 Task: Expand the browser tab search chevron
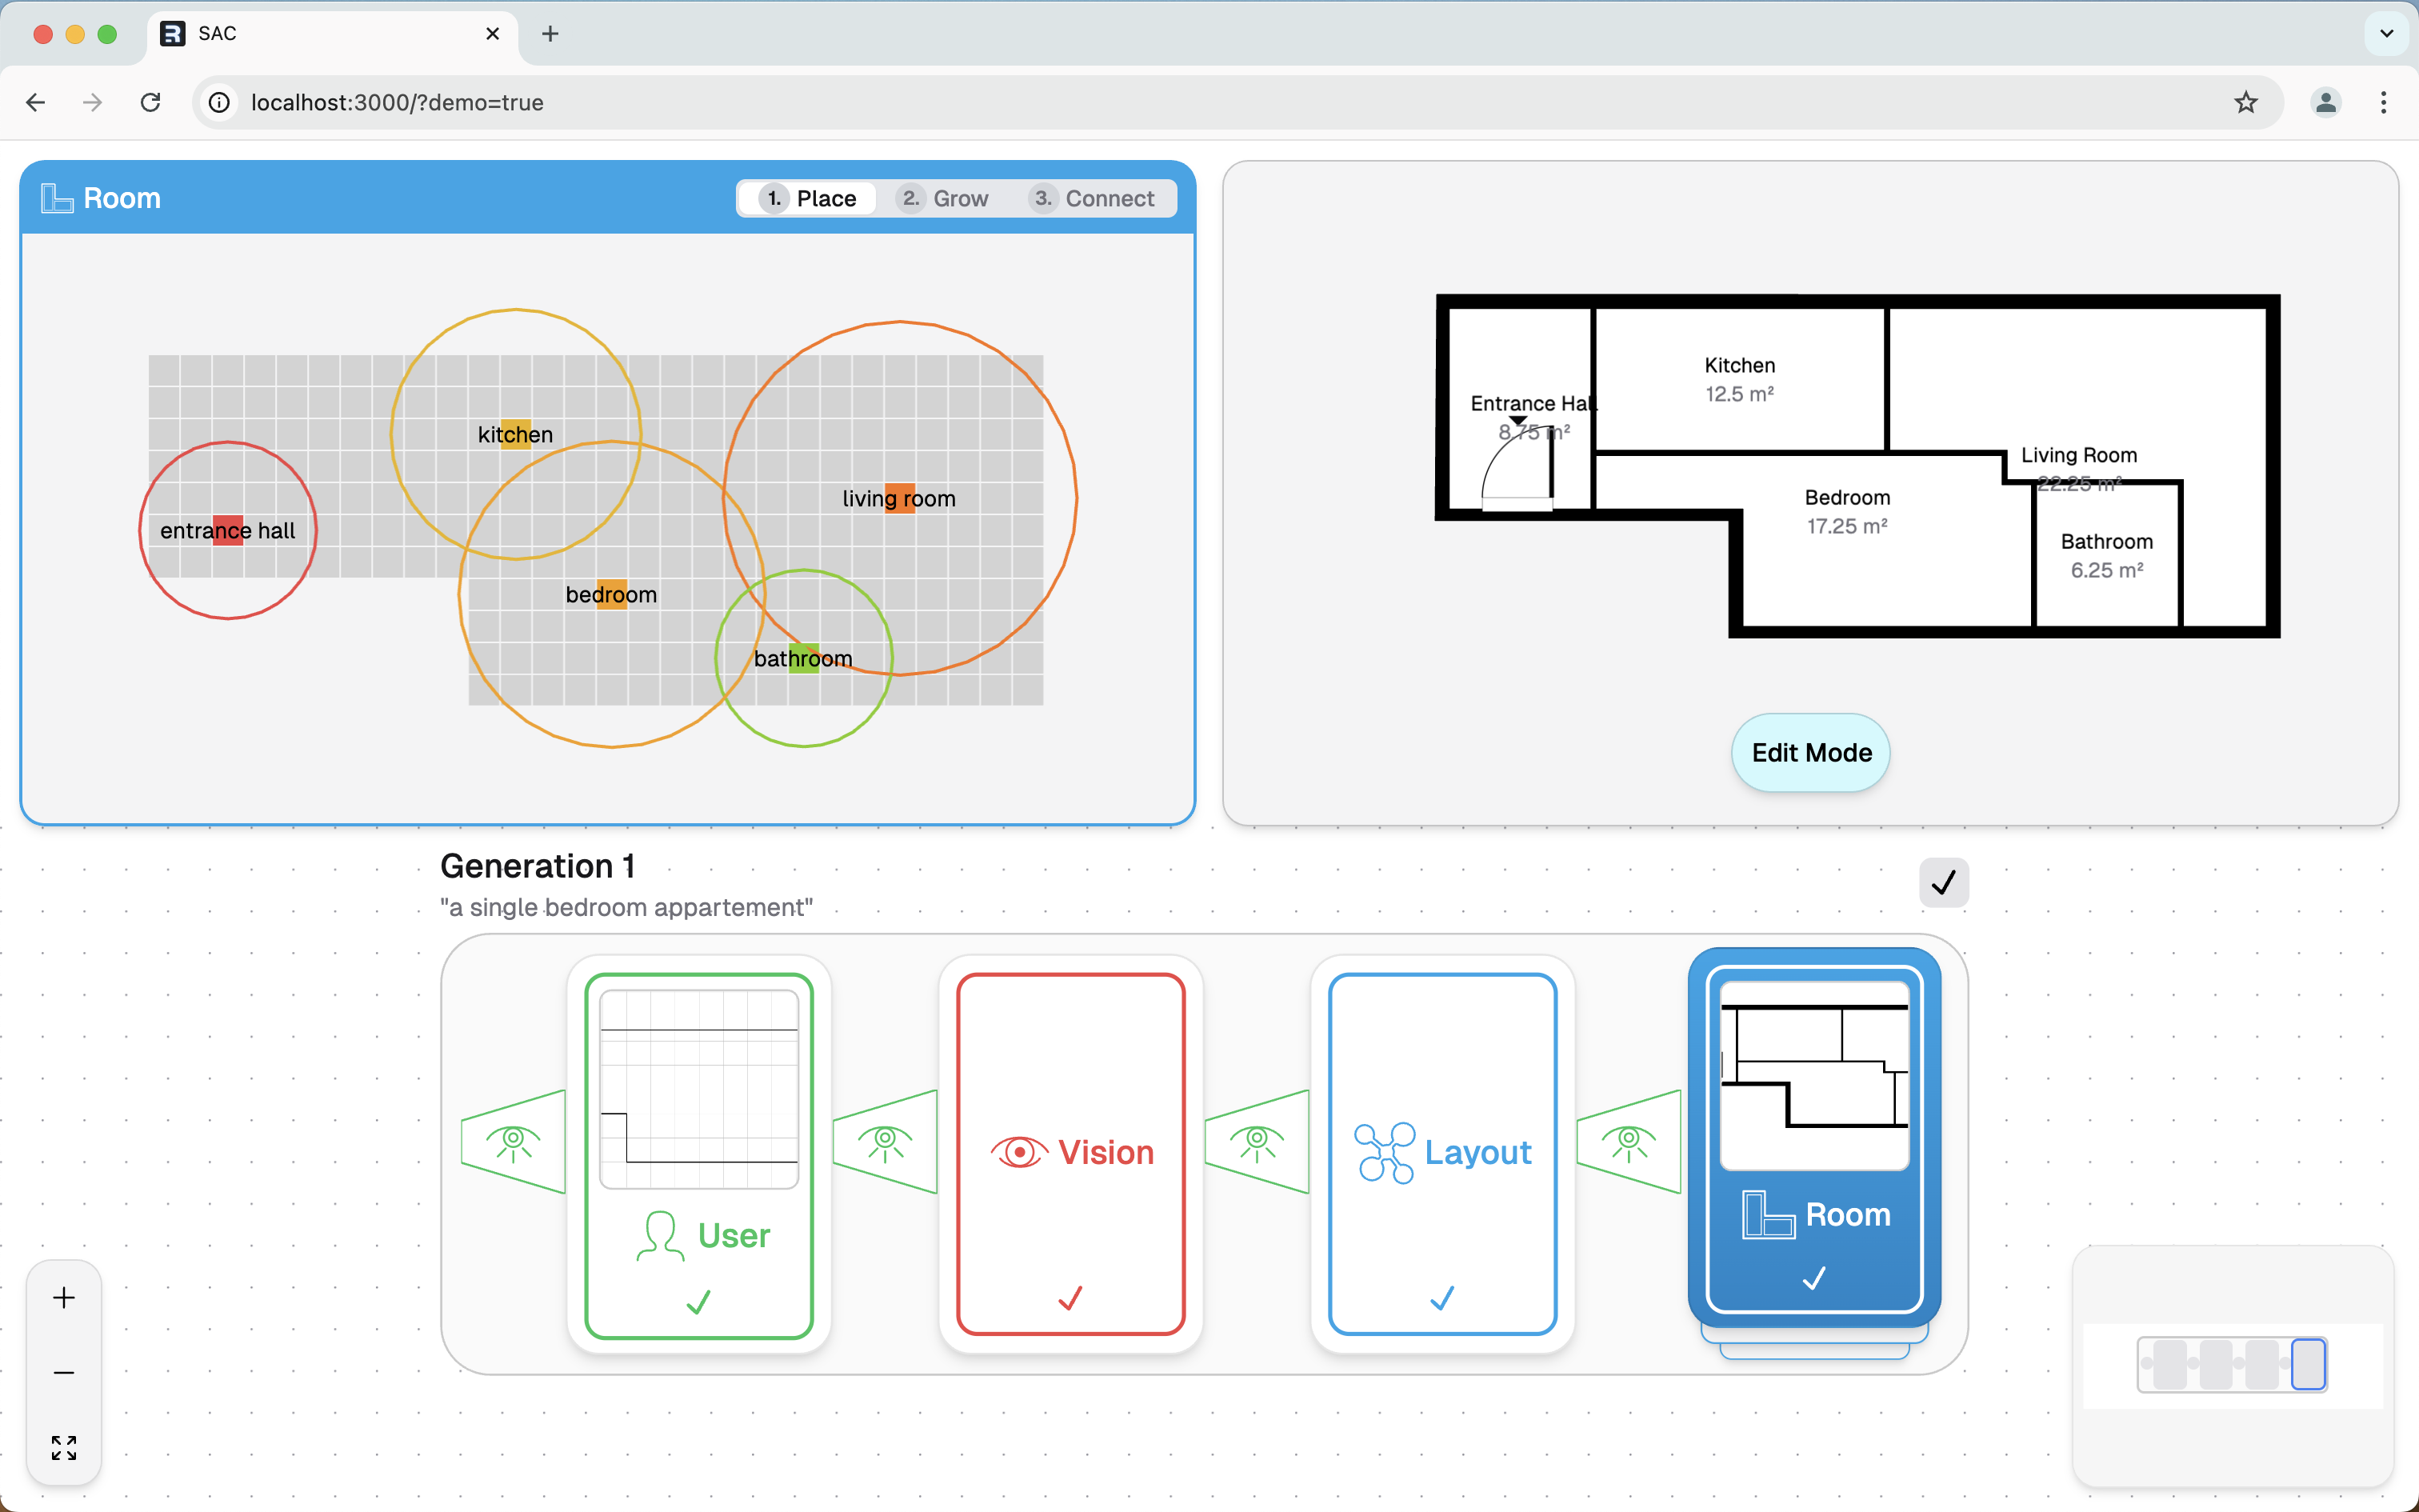2386,33
